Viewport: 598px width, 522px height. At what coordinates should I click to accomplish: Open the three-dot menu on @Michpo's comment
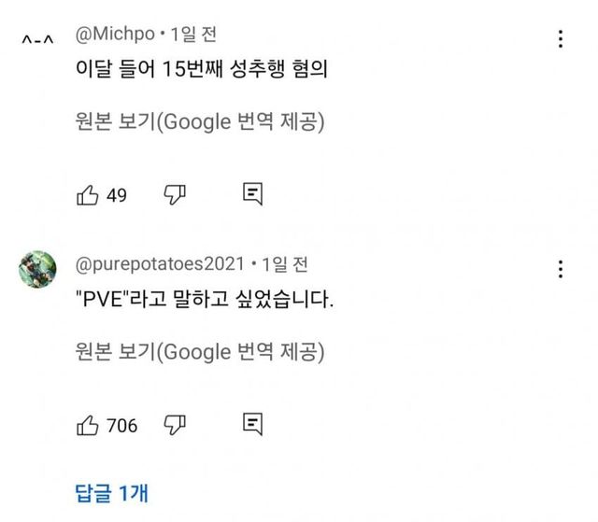click(560, 39)
